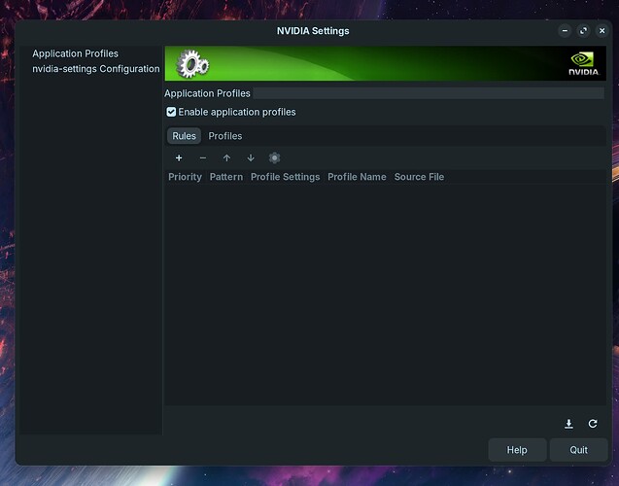
Task: Lower rule priority with the down arrow
Action: tap(251, 157)
